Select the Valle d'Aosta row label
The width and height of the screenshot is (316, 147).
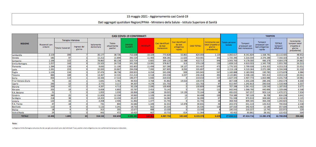(18, 112)
